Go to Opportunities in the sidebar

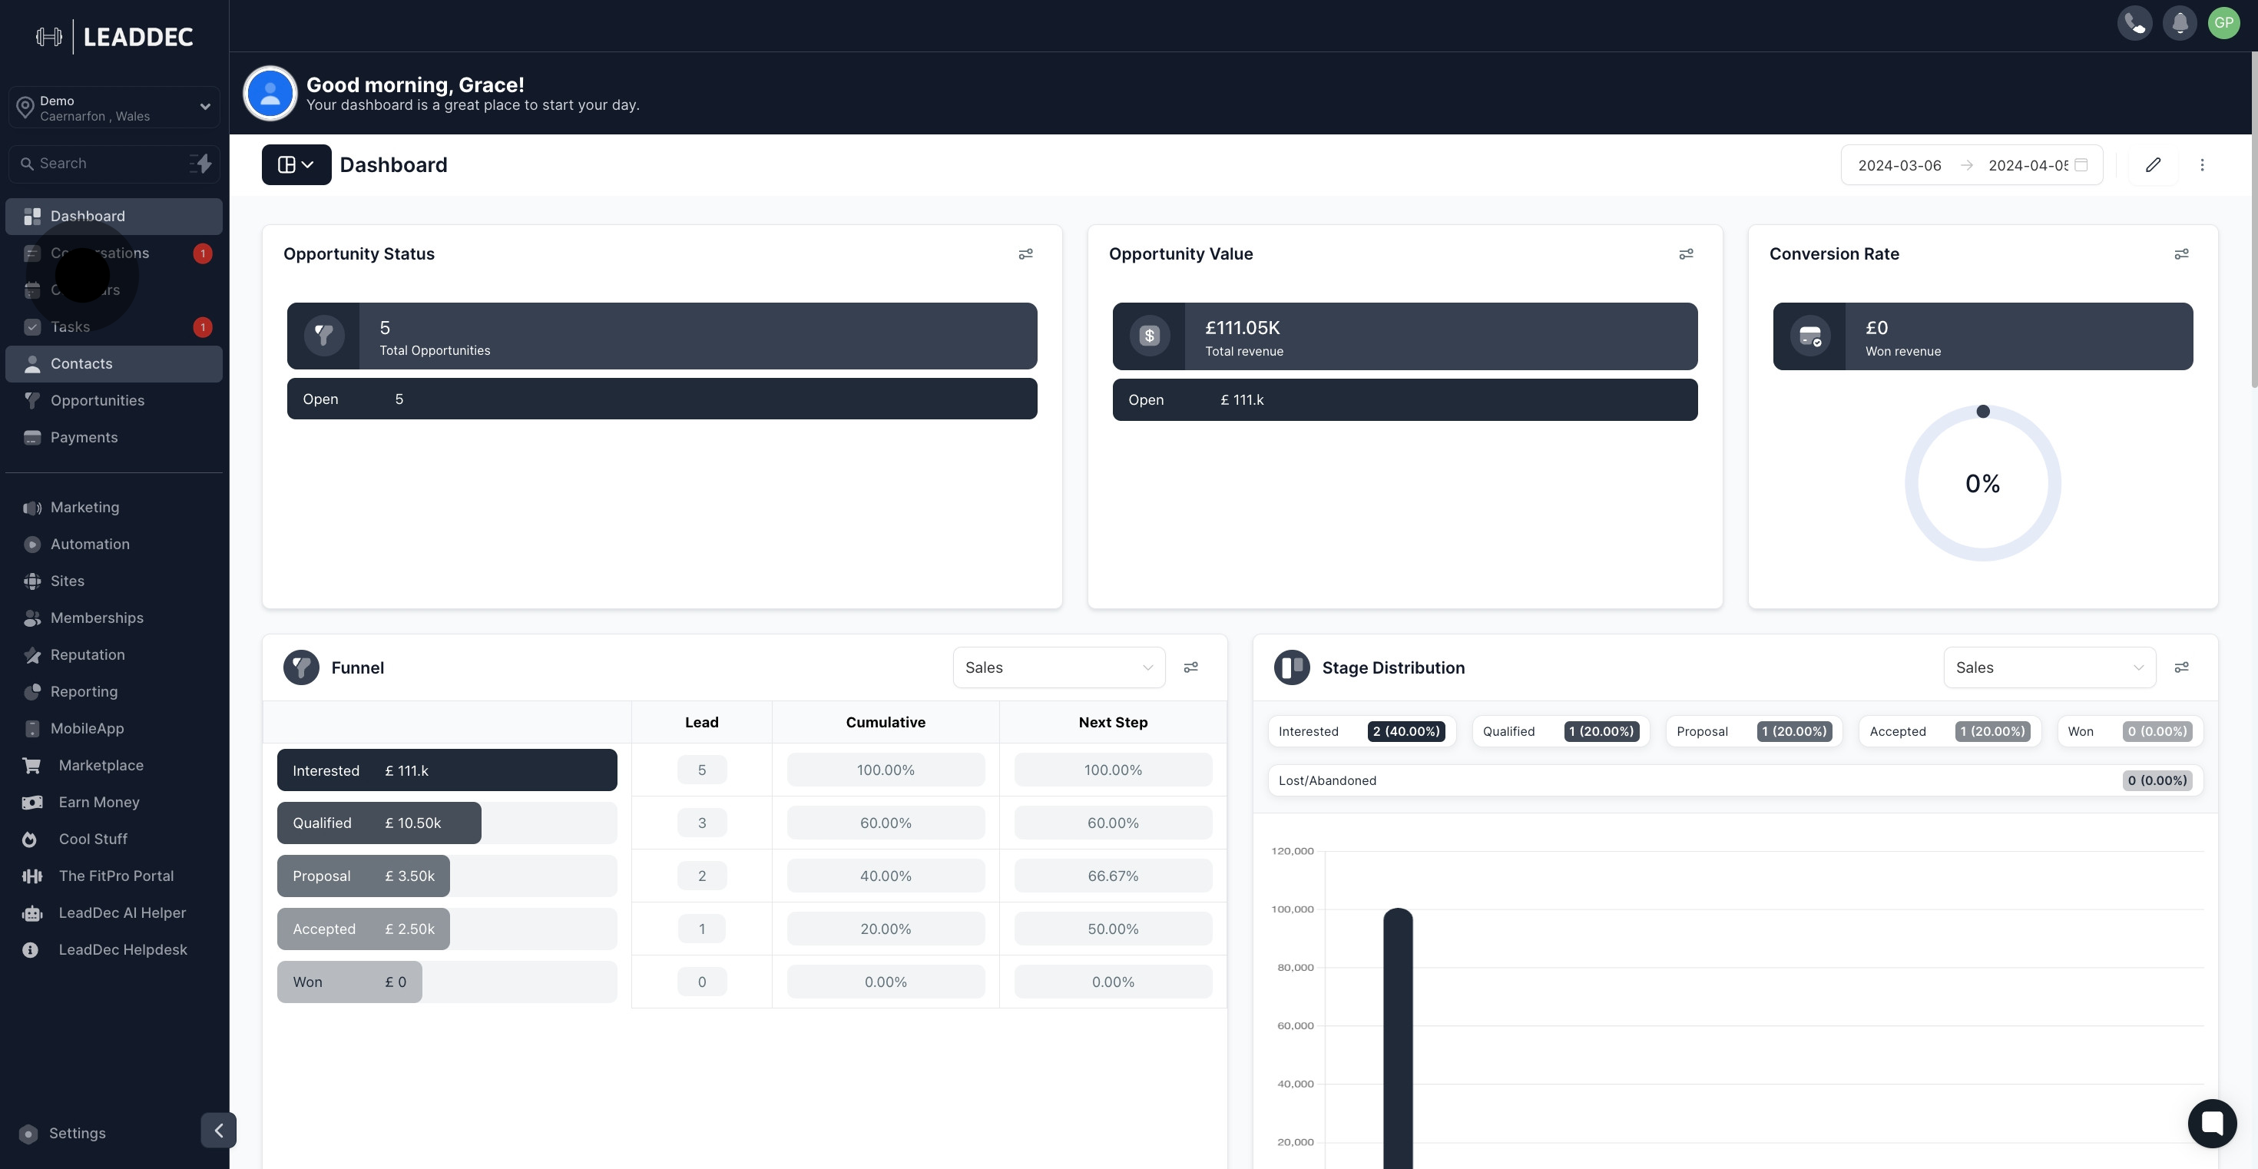(x=98, y=400)
